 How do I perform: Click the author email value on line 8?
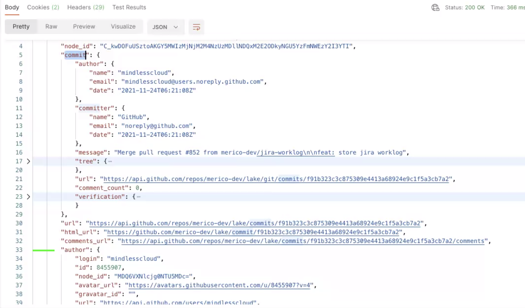(192, 82)
